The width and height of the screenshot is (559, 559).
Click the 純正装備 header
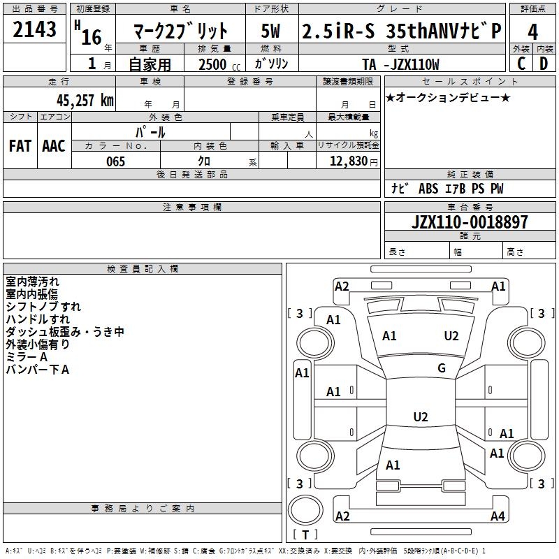click(470, 174)
